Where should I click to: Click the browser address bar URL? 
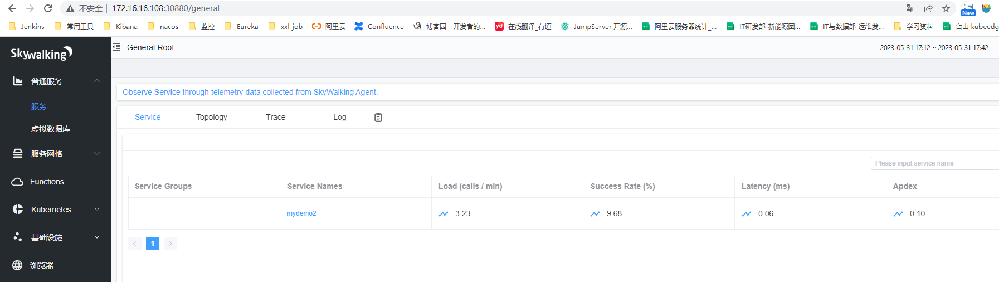tap(165, 8)
